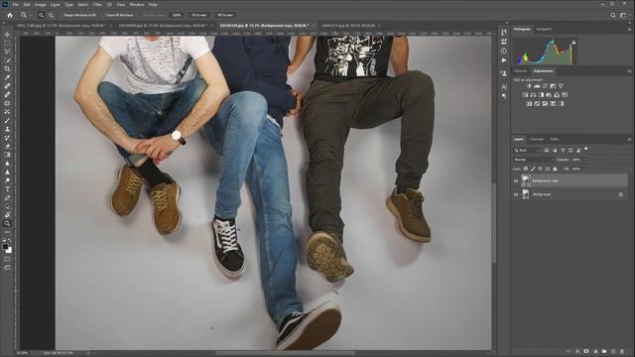Open the File menu

pyautogui.click(x=16, y=4)
